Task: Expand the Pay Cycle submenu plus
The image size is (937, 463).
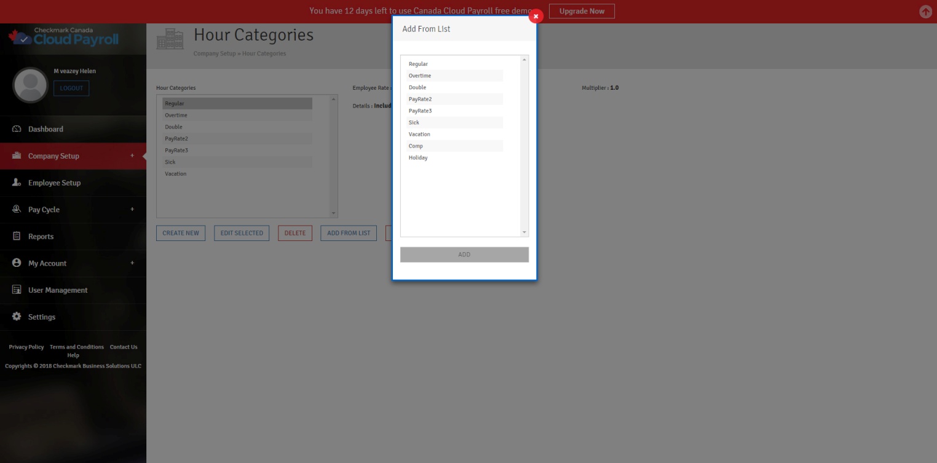Action: coord(132,210)
